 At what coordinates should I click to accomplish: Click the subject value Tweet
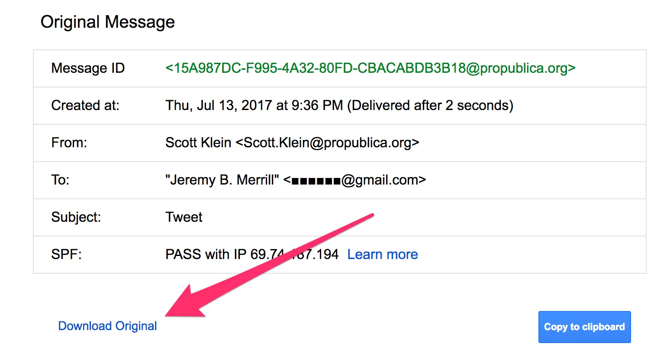coord(184,217)
